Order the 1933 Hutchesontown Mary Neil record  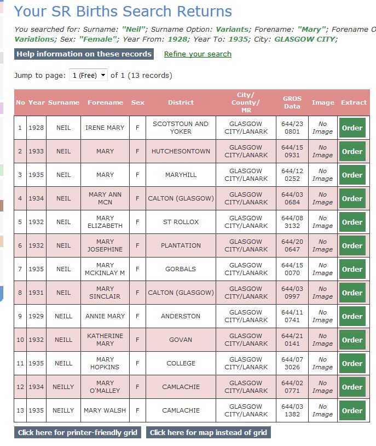pyautogui.click(x=352, y=151)
